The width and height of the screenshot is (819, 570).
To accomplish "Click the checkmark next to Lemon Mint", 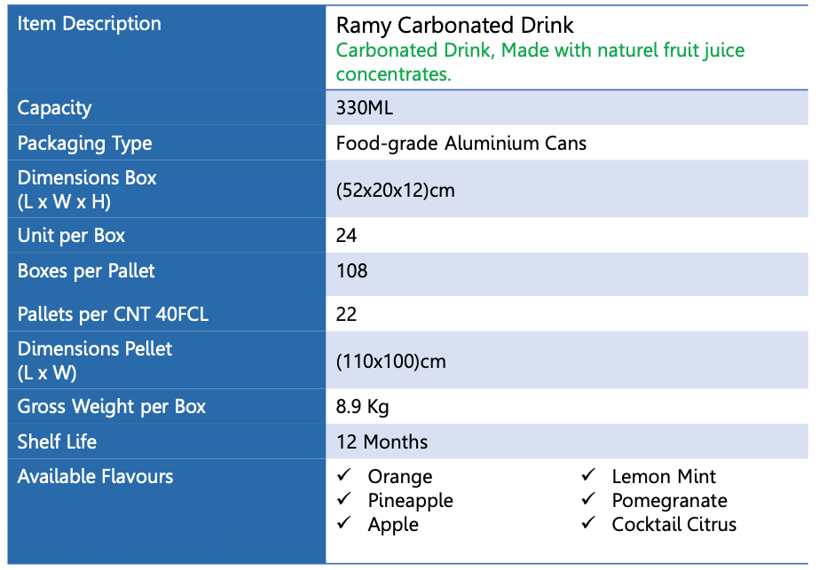I will coord(588,477).
